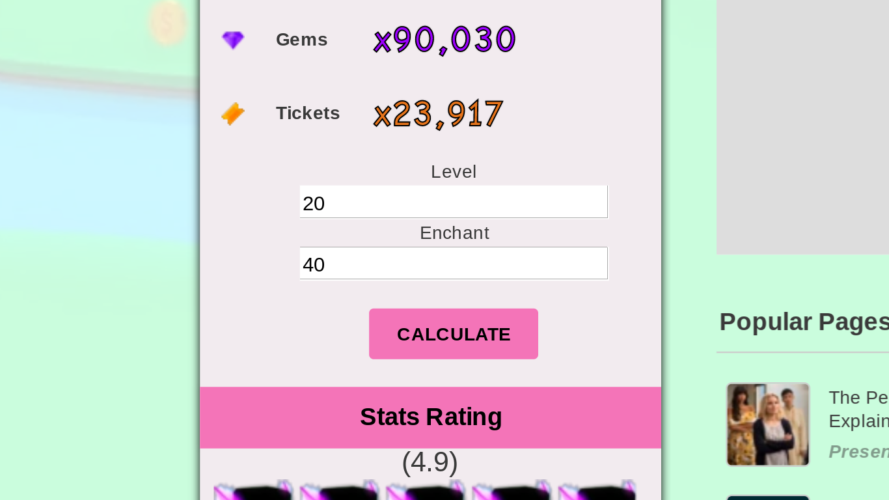Click the Gems amount x90,030
This screenshot has height=500, width=889.
(x=444, y=40)
